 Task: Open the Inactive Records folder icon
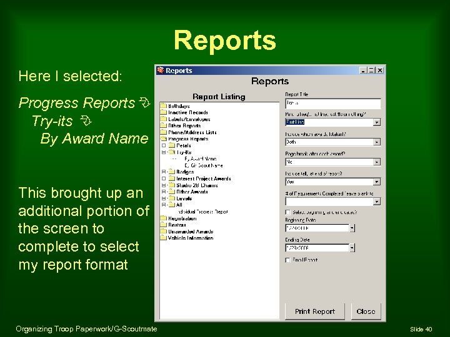(163, 112)
